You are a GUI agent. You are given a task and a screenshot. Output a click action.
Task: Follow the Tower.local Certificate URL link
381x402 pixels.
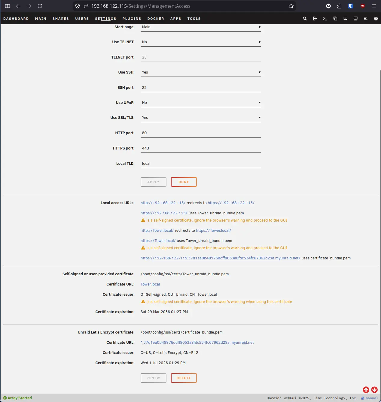pyautogui.click(x=150, y=284)
